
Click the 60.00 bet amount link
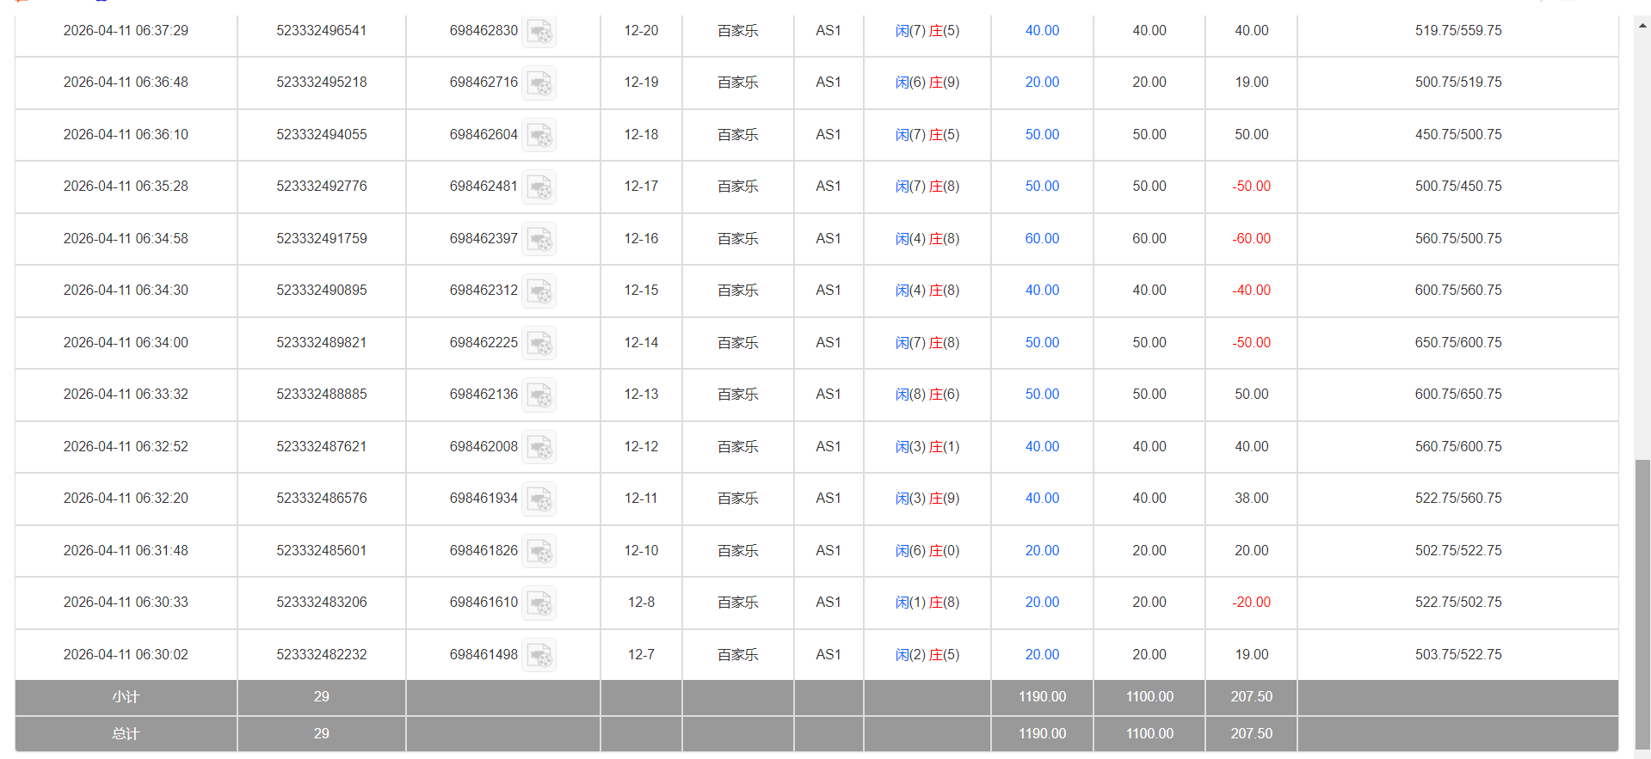1042,239
